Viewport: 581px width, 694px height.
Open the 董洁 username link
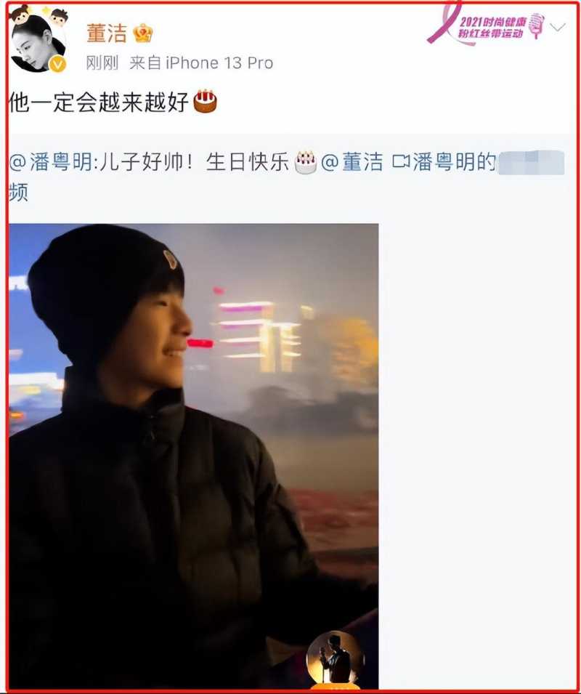107,33
